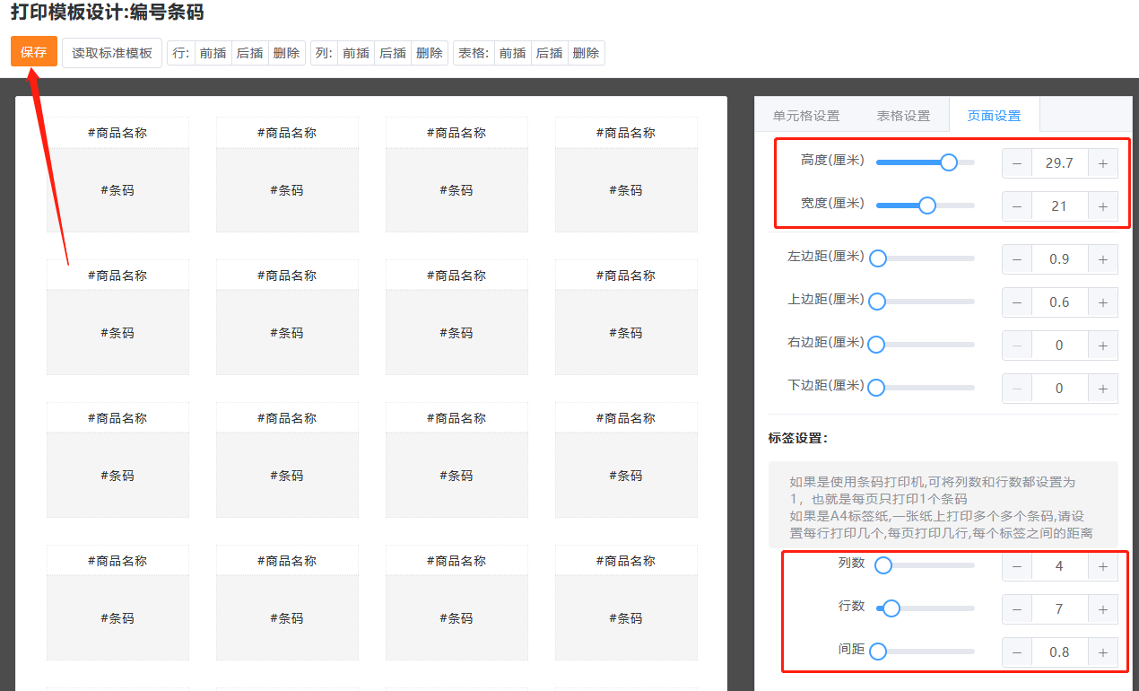Decrease 行数 with the minus button

1017,609
